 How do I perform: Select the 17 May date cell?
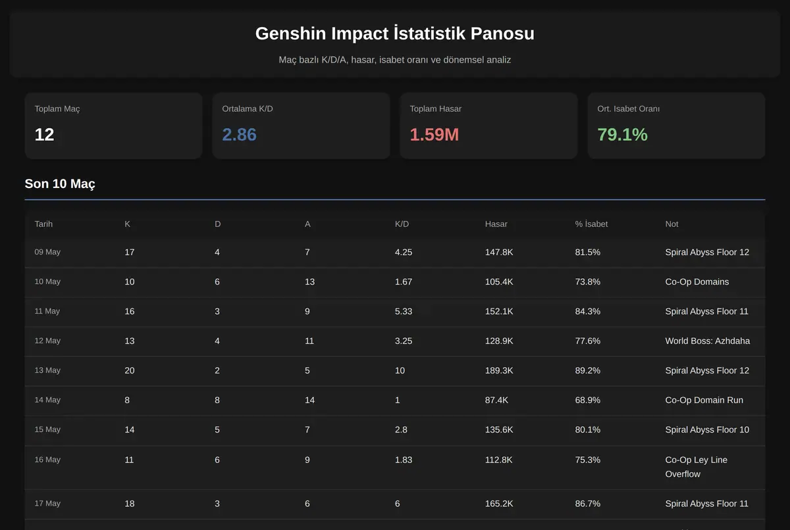(x=47, y=504)
